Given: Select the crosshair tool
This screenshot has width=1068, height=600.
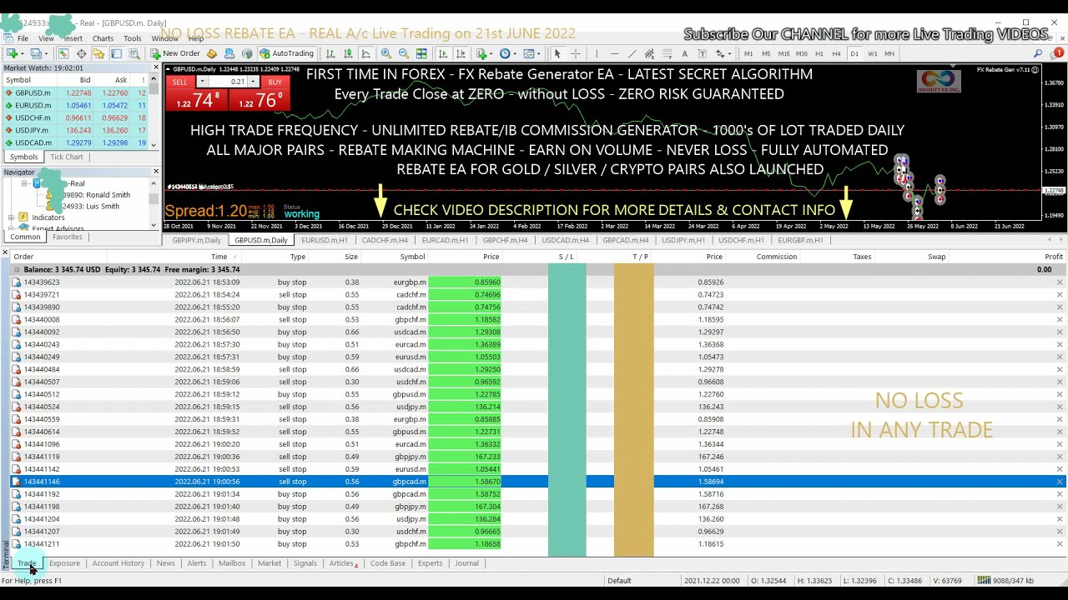Looking at the screenshot, I should [x=575, y=53].
